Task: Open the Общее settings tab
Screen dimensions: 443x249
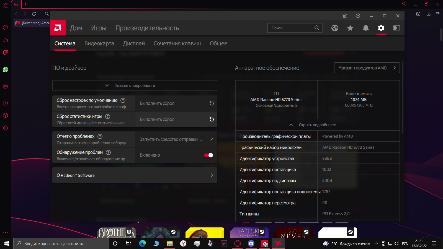Action: [218, 43]
